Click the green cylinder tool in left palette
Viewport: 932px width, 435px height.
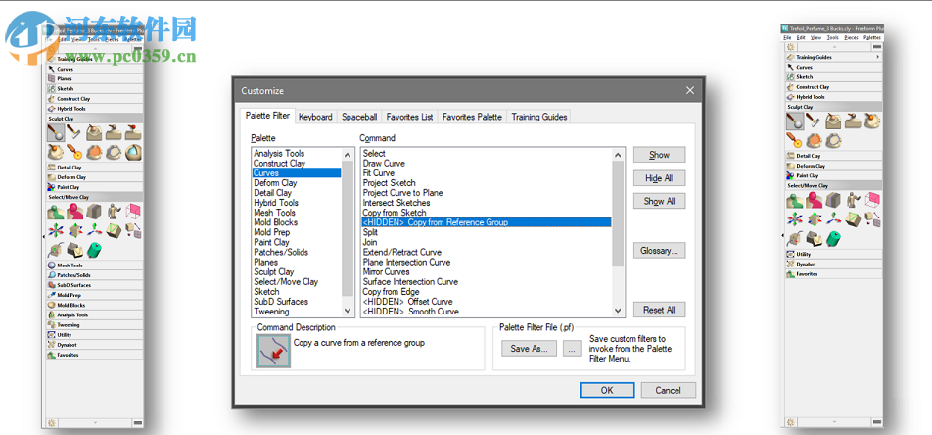[94, 250]
